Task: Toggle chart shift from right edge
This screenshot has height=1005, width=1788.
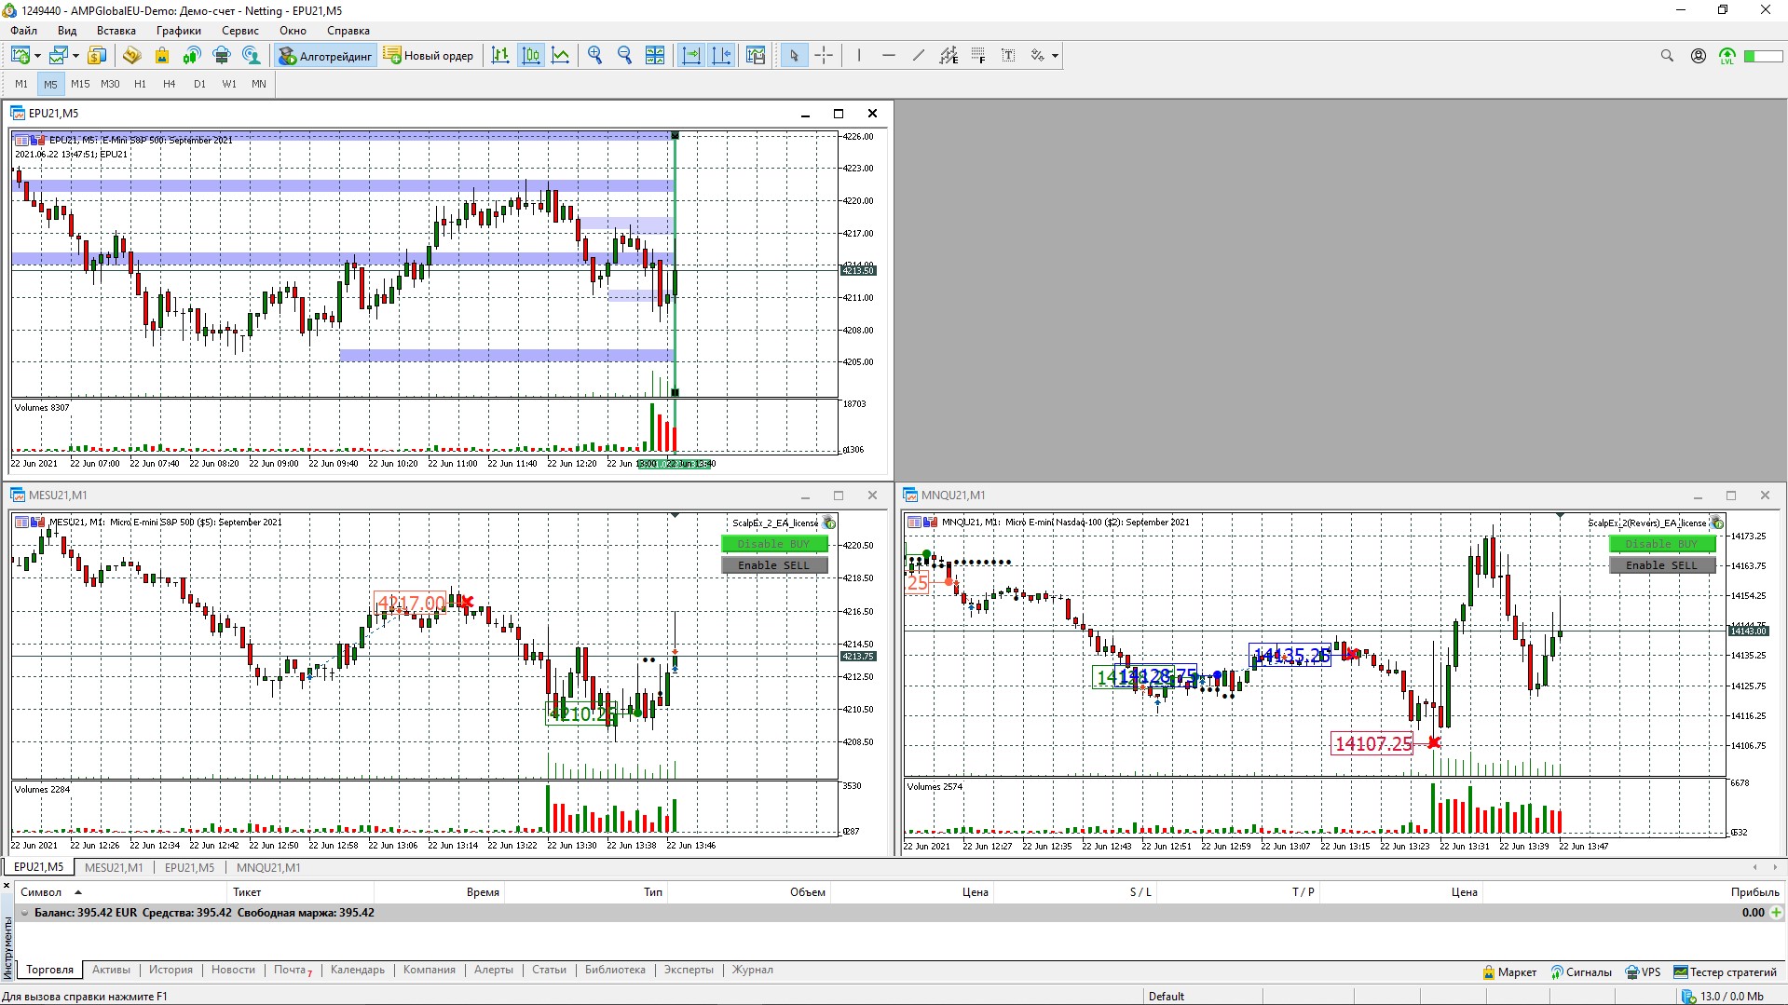Action: [x=721, y=56]
